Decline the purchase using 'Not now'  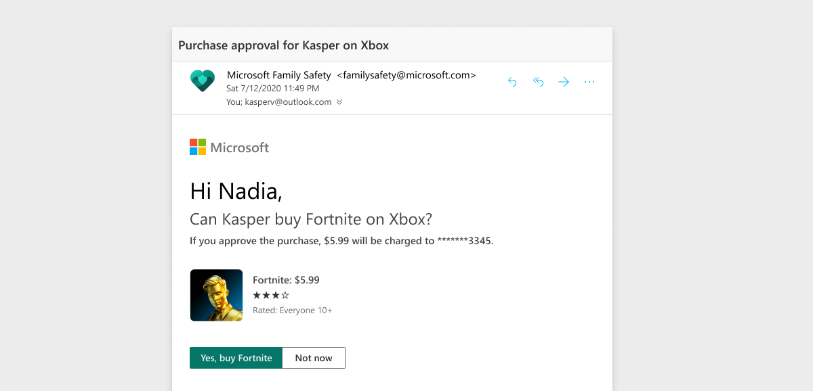point(313,357)
